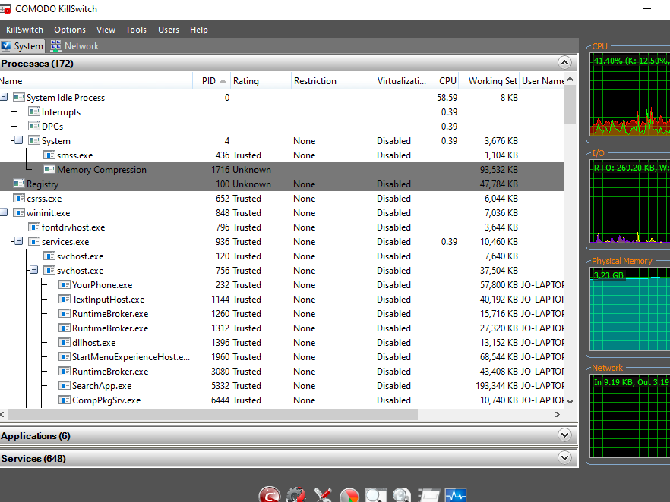Click the Network traffic graph
This screenshot has height=502, width=670.
tap(630, 416)
